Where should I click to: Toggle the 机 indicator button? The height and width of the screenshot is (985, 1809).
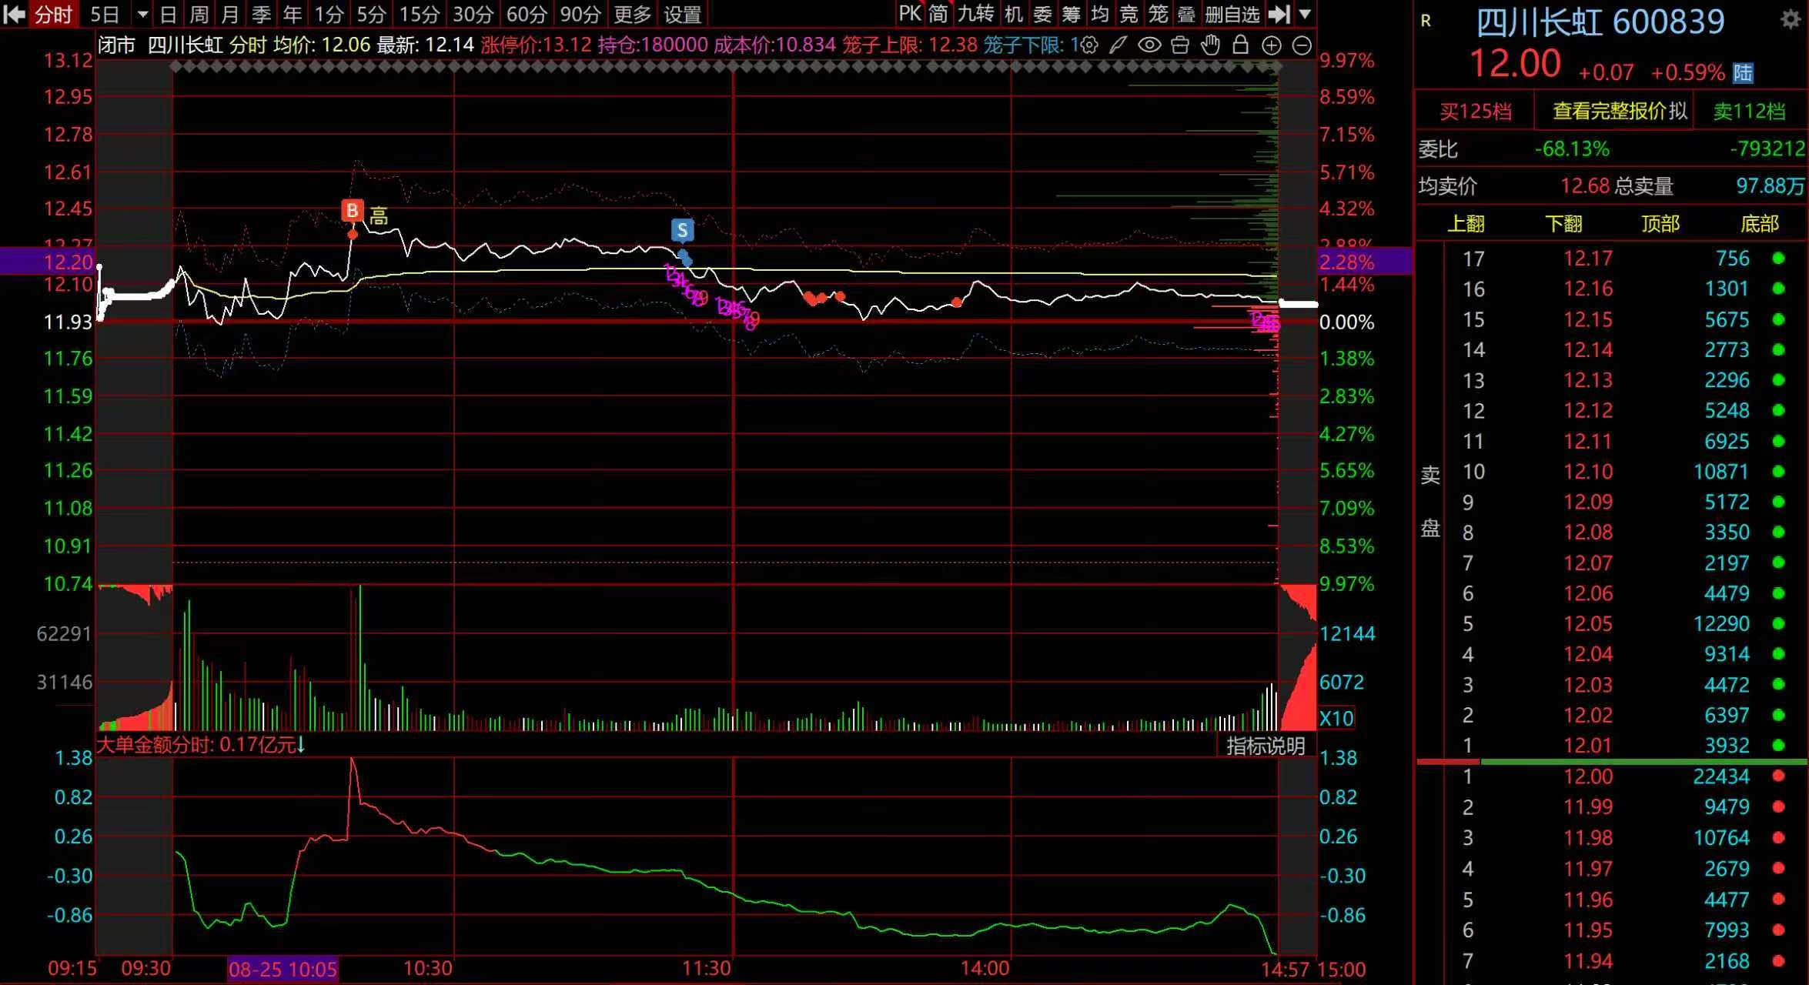tap(1014, 14)
